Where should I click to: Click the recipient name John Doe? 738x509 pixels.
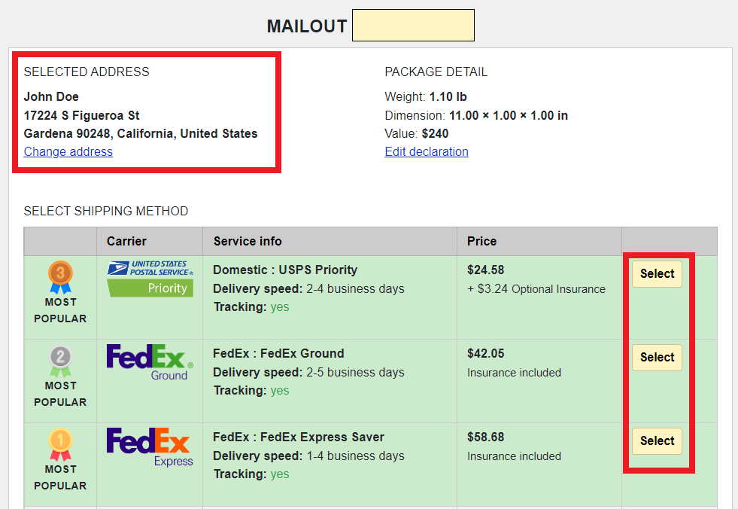click(51, 97)
